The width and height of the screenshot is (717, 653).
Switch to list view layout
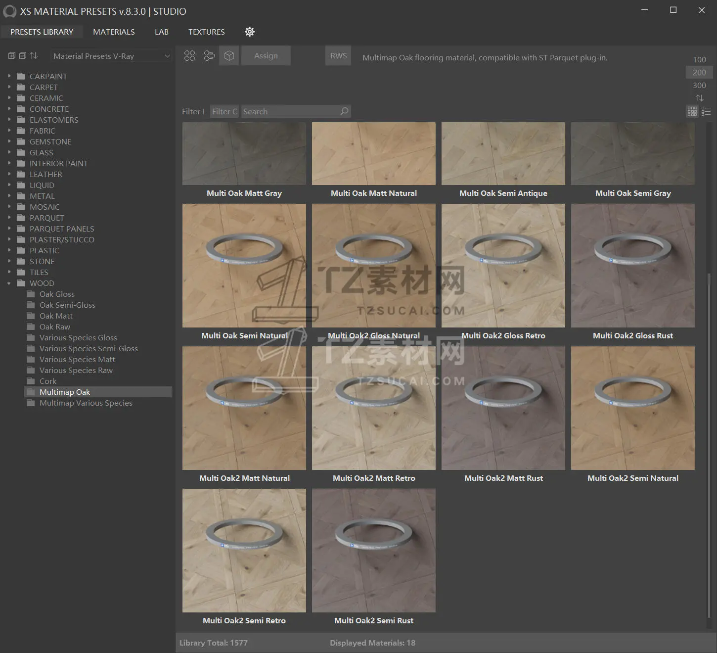pos(706,111)
